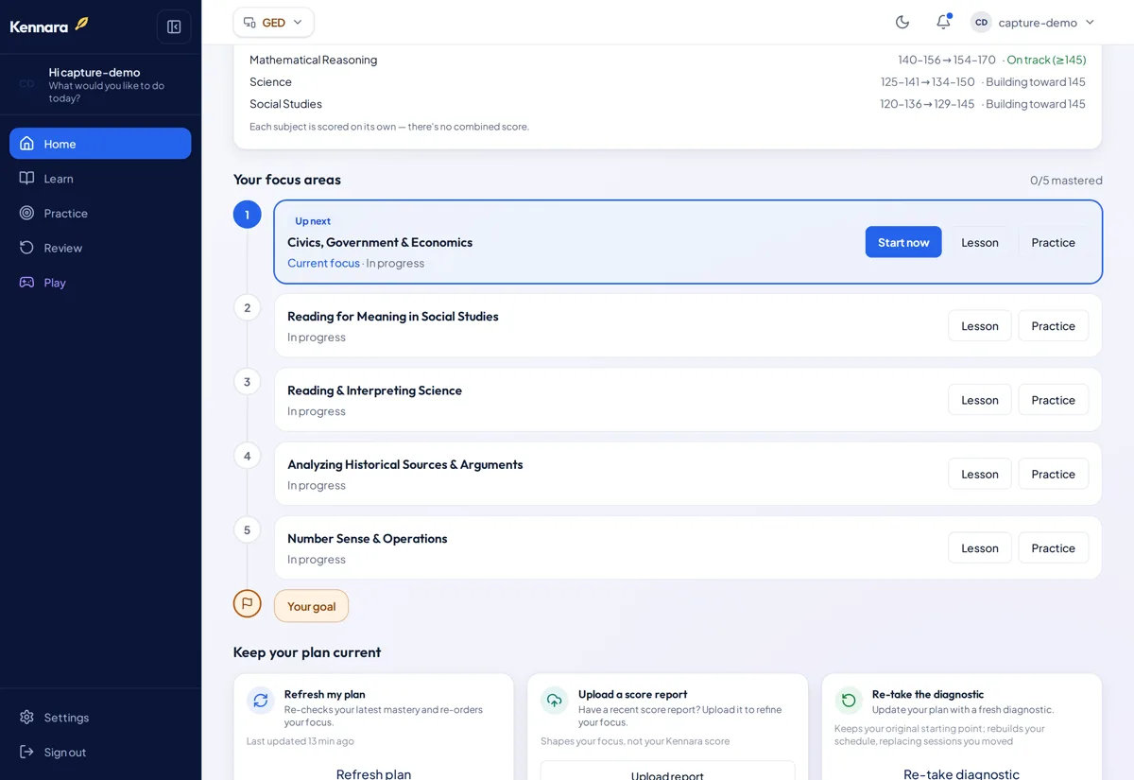Viewport: 1134px width, 780px height.
Task: Click the Start now button
Action: (903, 242)
